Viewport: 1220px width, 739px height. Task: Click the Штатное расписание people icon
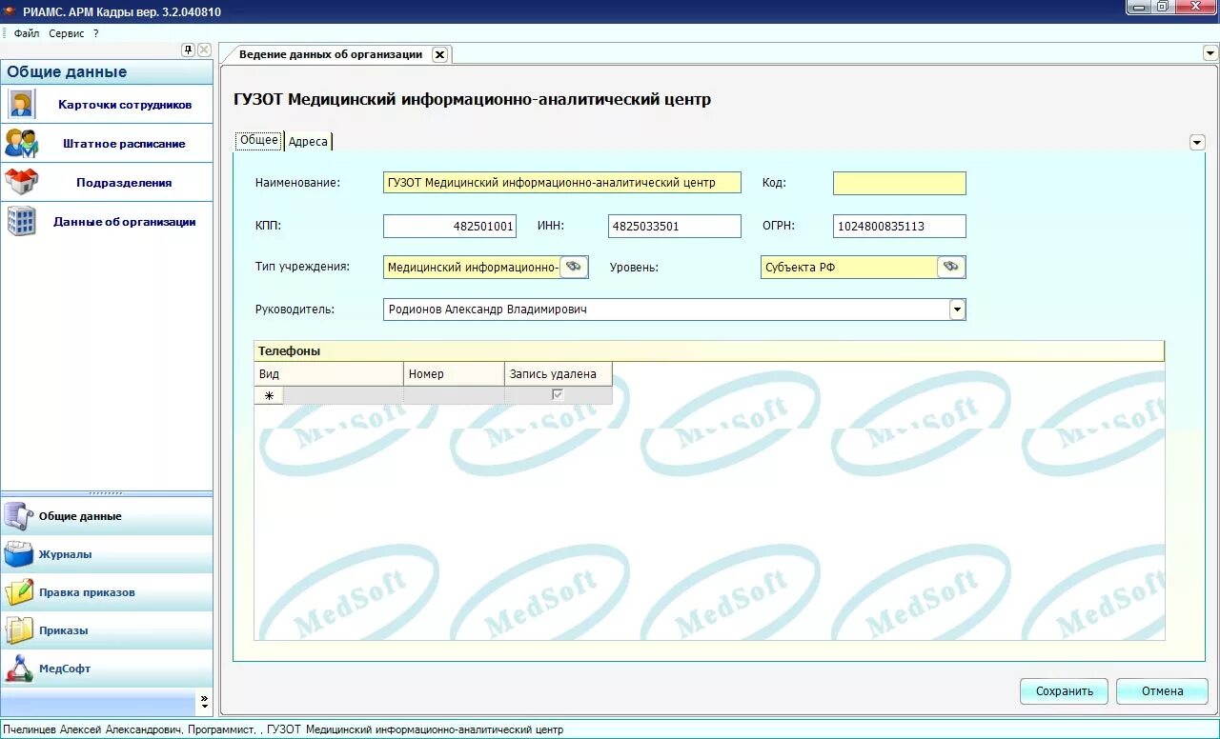click(21, 143)
